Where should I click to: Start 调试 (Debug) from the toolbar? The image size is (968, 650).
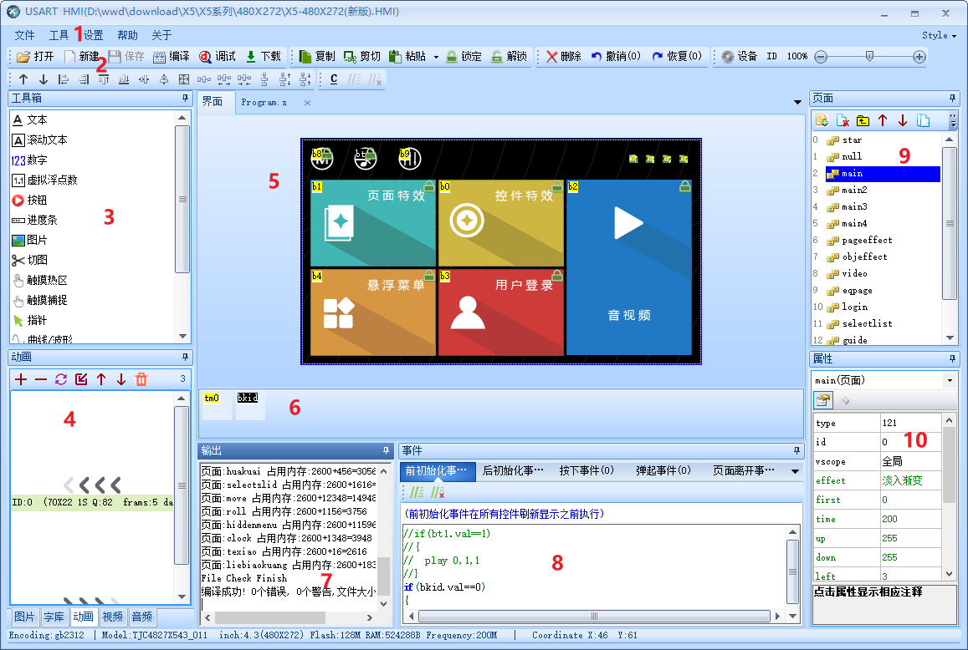point(206,57)
